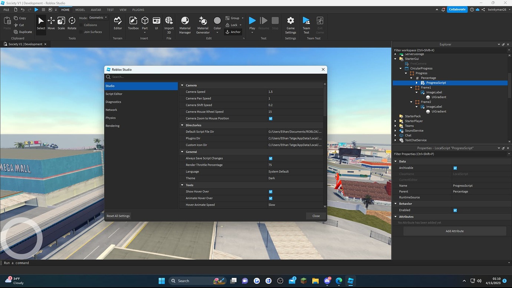Disable Always Save Script Changes
This screenshot has height=288, width=512.
pyautogui.click(x=270, y=158)
